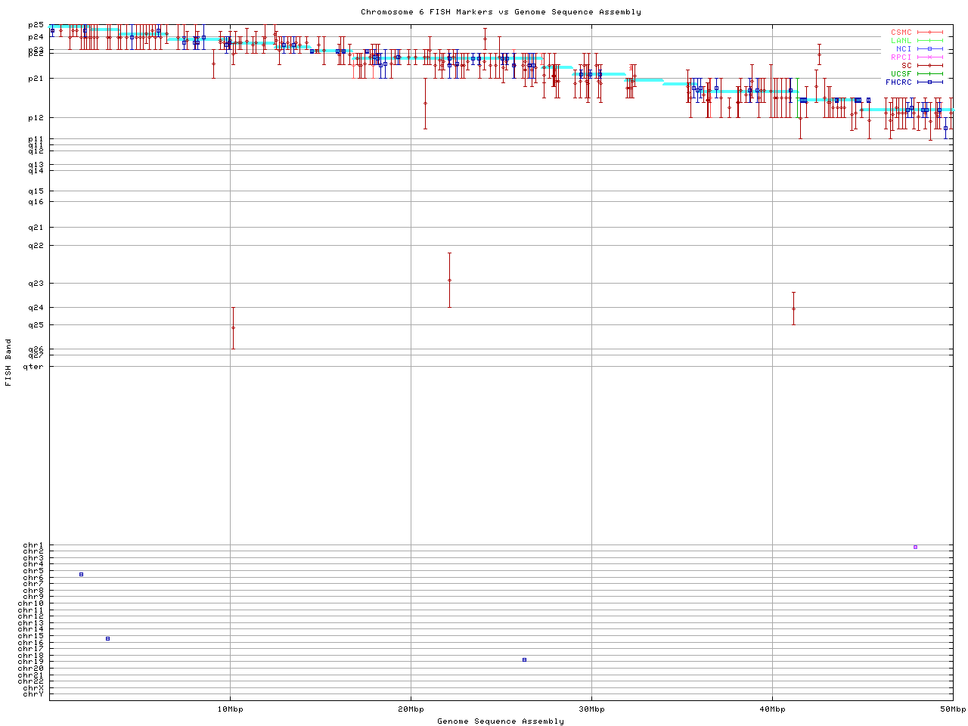This screenshot has width=968, height=726.
Task: Click the chrY y-axis label
Action: pyautogui.click(x=33, y=694)
